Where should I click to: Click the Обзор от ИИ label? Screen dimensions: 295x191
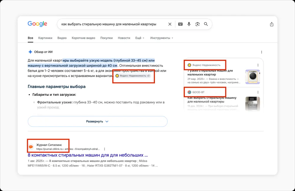43,52
